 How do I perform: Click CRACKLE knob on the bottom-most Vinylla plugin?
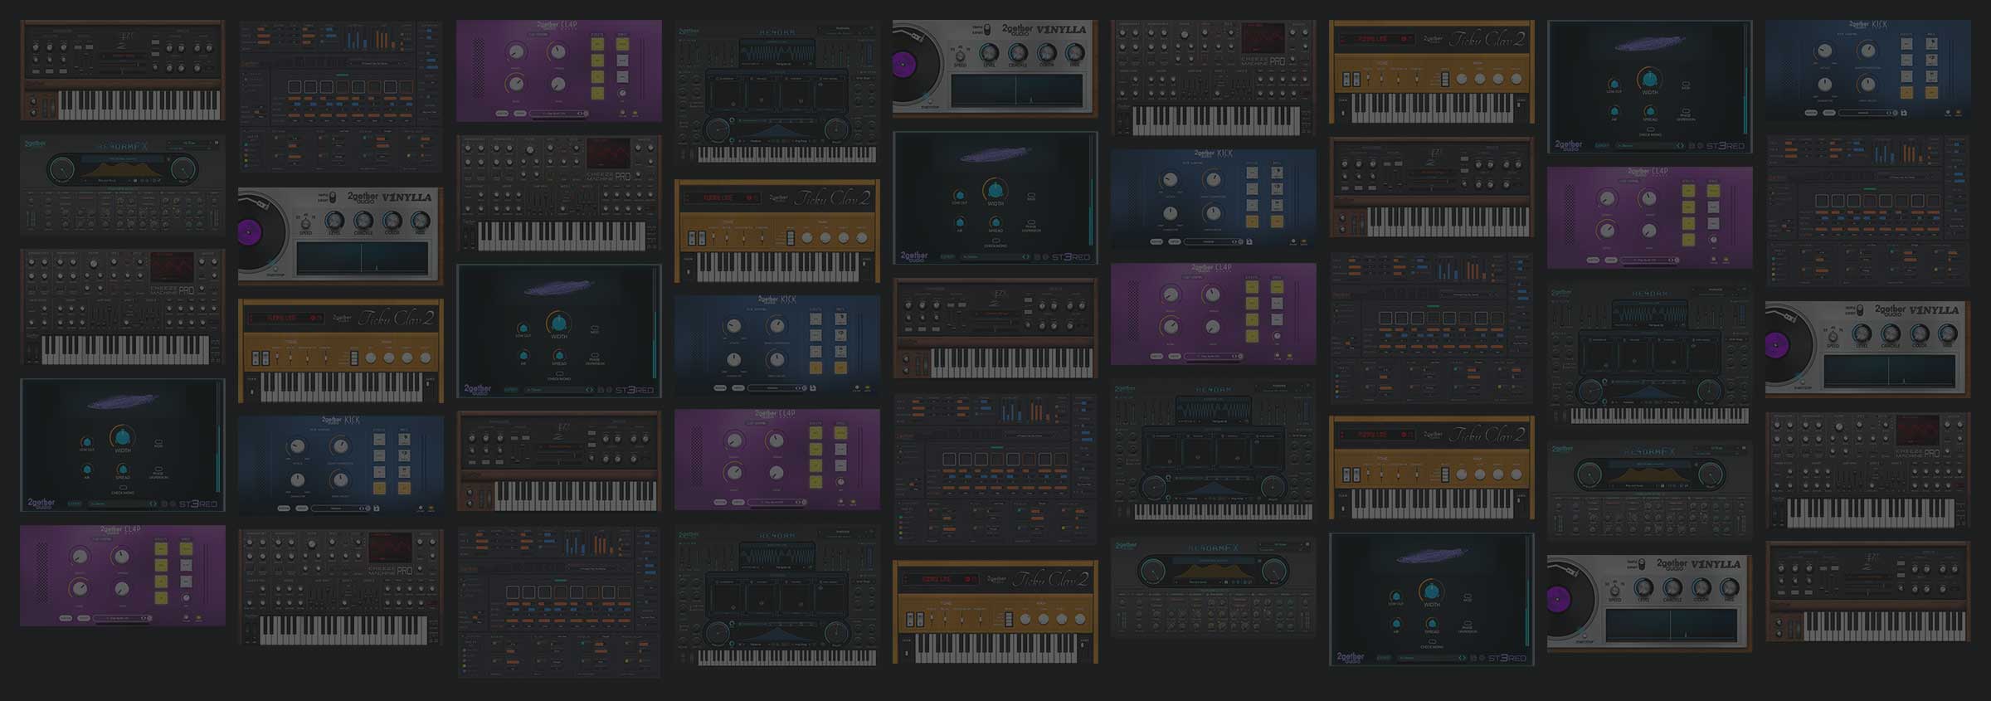tap(1672, 588)
